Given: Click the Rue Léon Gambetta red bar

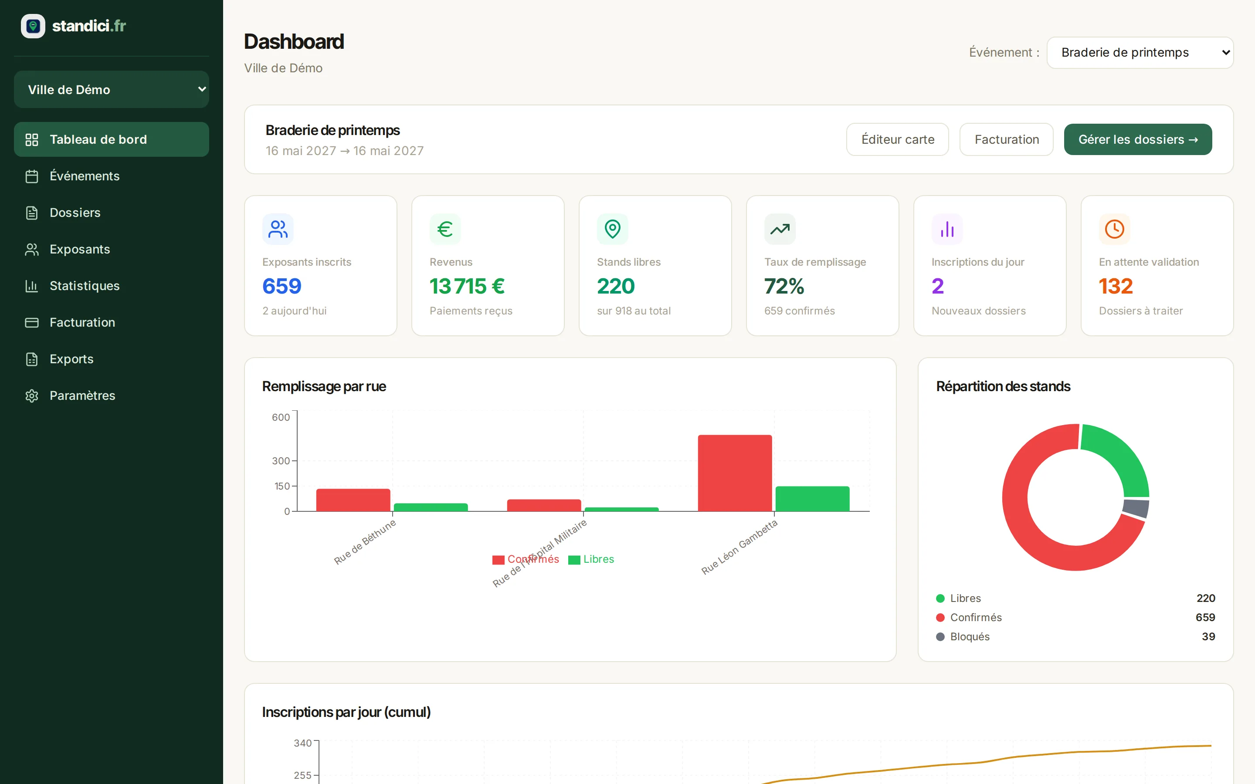Looking at the screenshot, I should click(x=735, y=473).
